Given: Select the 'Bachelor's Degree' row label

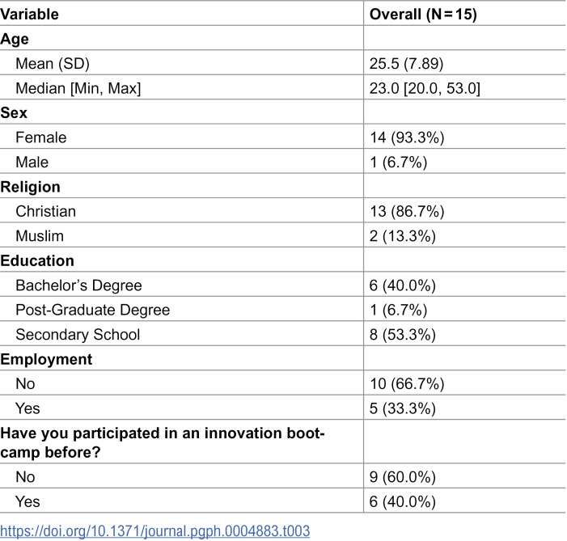Looking at the screenshot, I should [78, 285].
